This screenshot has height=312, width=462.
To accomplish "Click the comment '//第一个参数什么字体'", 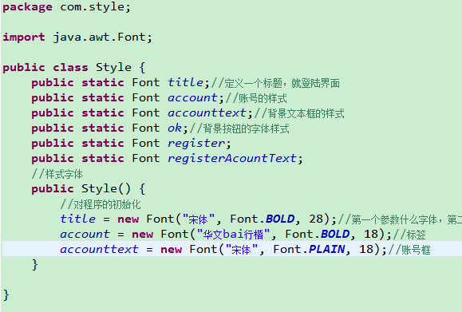I will pos(388,219).
